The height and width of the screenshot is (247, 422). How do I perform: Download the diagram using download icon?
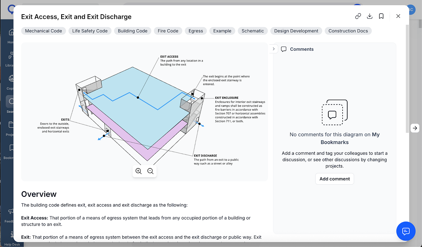coord(370,16)
